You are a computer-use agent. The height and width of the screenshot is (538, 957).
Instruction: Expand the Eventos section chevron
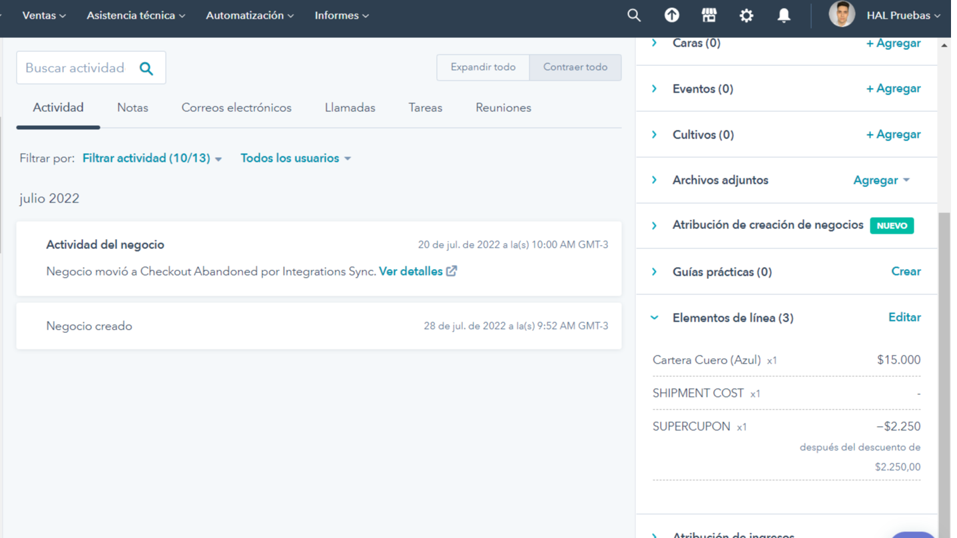click(654, 89)
